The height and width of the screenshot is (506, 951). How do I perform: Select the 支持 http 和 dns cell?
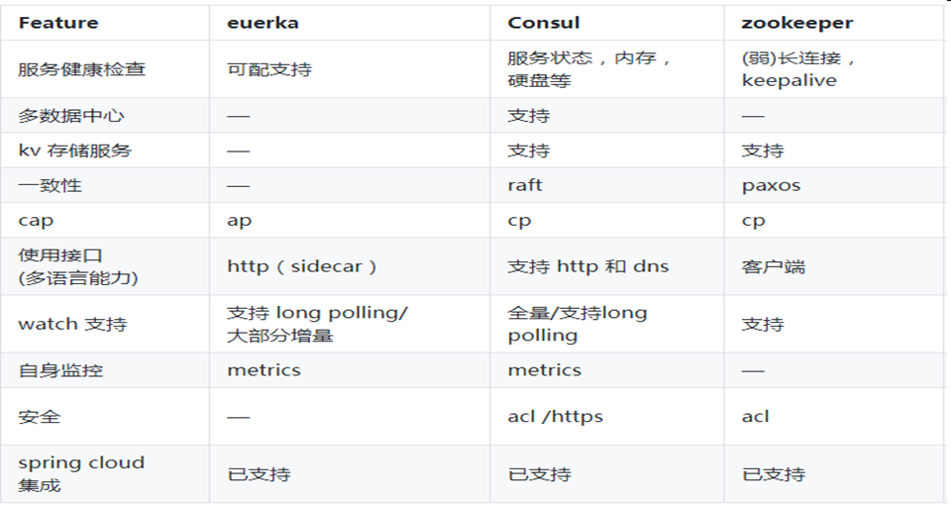[x=587, y=266]
